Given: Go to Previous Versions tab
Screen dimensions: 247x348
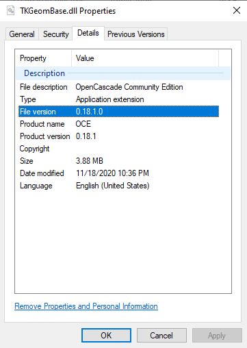Looking at the screenshot, I should point(136,34).
